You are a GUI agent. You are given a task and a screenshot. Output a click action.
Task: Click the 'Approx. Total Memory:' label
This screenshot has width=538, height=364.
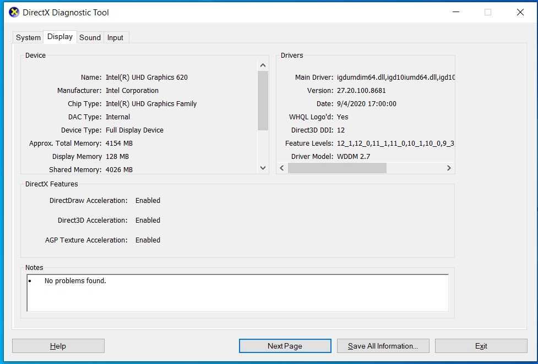click(x=65, y=144)
